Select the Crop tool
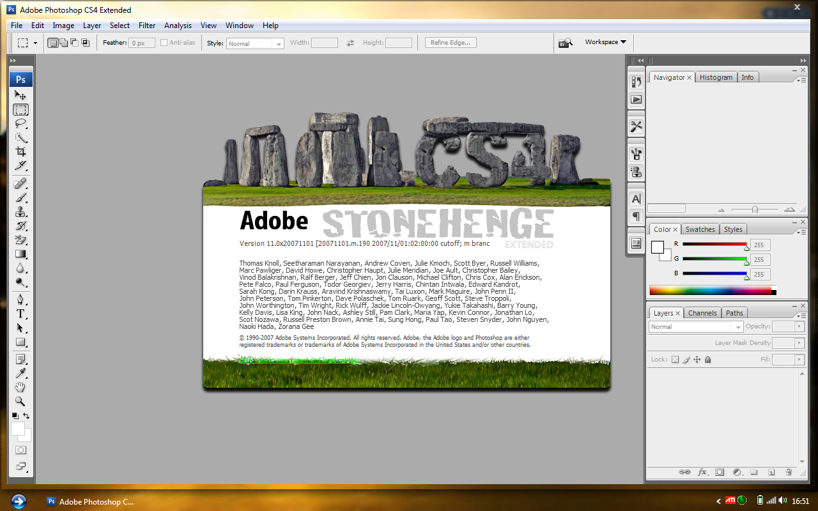818x511 pixels. click(21, 152)
